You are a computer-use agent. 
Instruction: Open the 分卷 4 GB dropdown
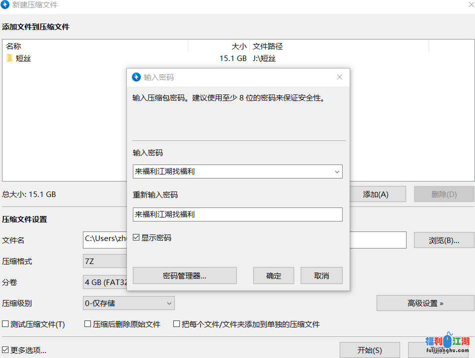105,282
